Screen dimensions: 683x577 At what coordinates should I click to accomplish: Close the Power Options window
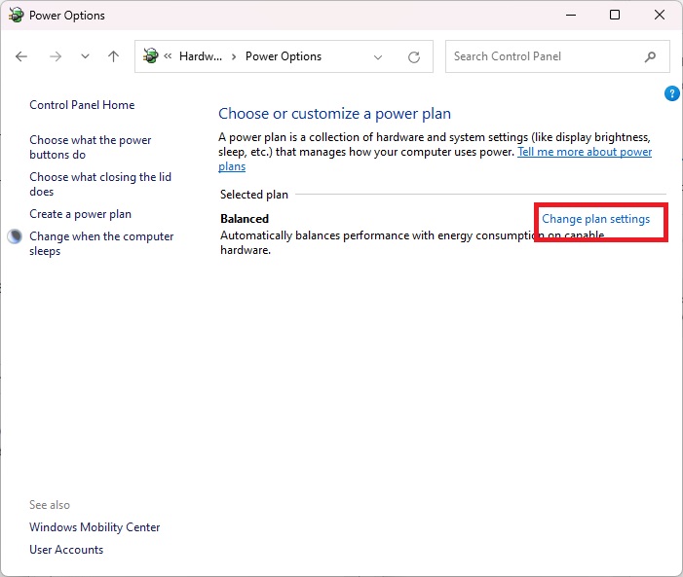coord(660,15)
